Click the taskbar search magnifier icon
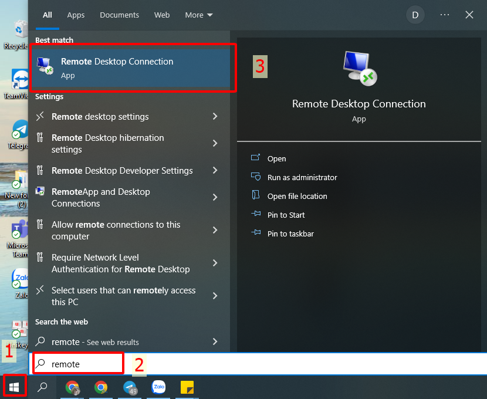 click(x=42, y=387)
